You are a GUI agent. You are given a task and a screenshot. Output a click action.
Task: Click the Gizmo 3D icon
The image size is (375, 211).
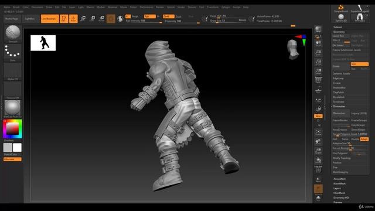click(111, 19)
